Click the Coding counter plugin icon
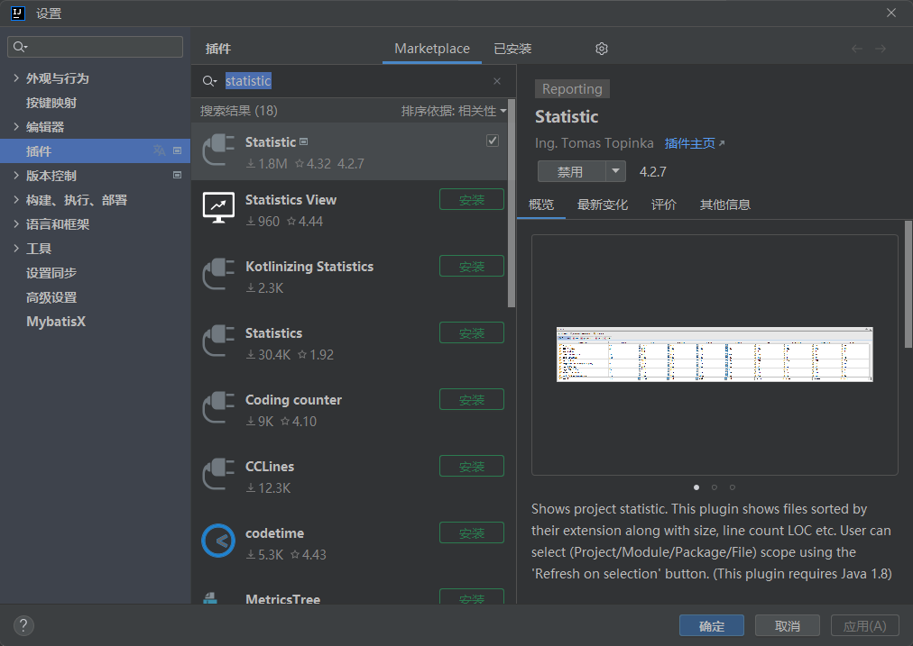The width and height of the screenshot is (913, 646). tap(218, 408)
